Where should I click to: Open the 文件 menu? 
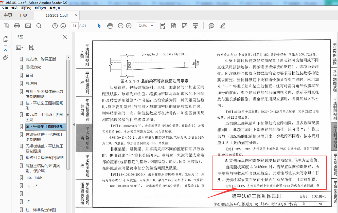[x=5, y=8]
